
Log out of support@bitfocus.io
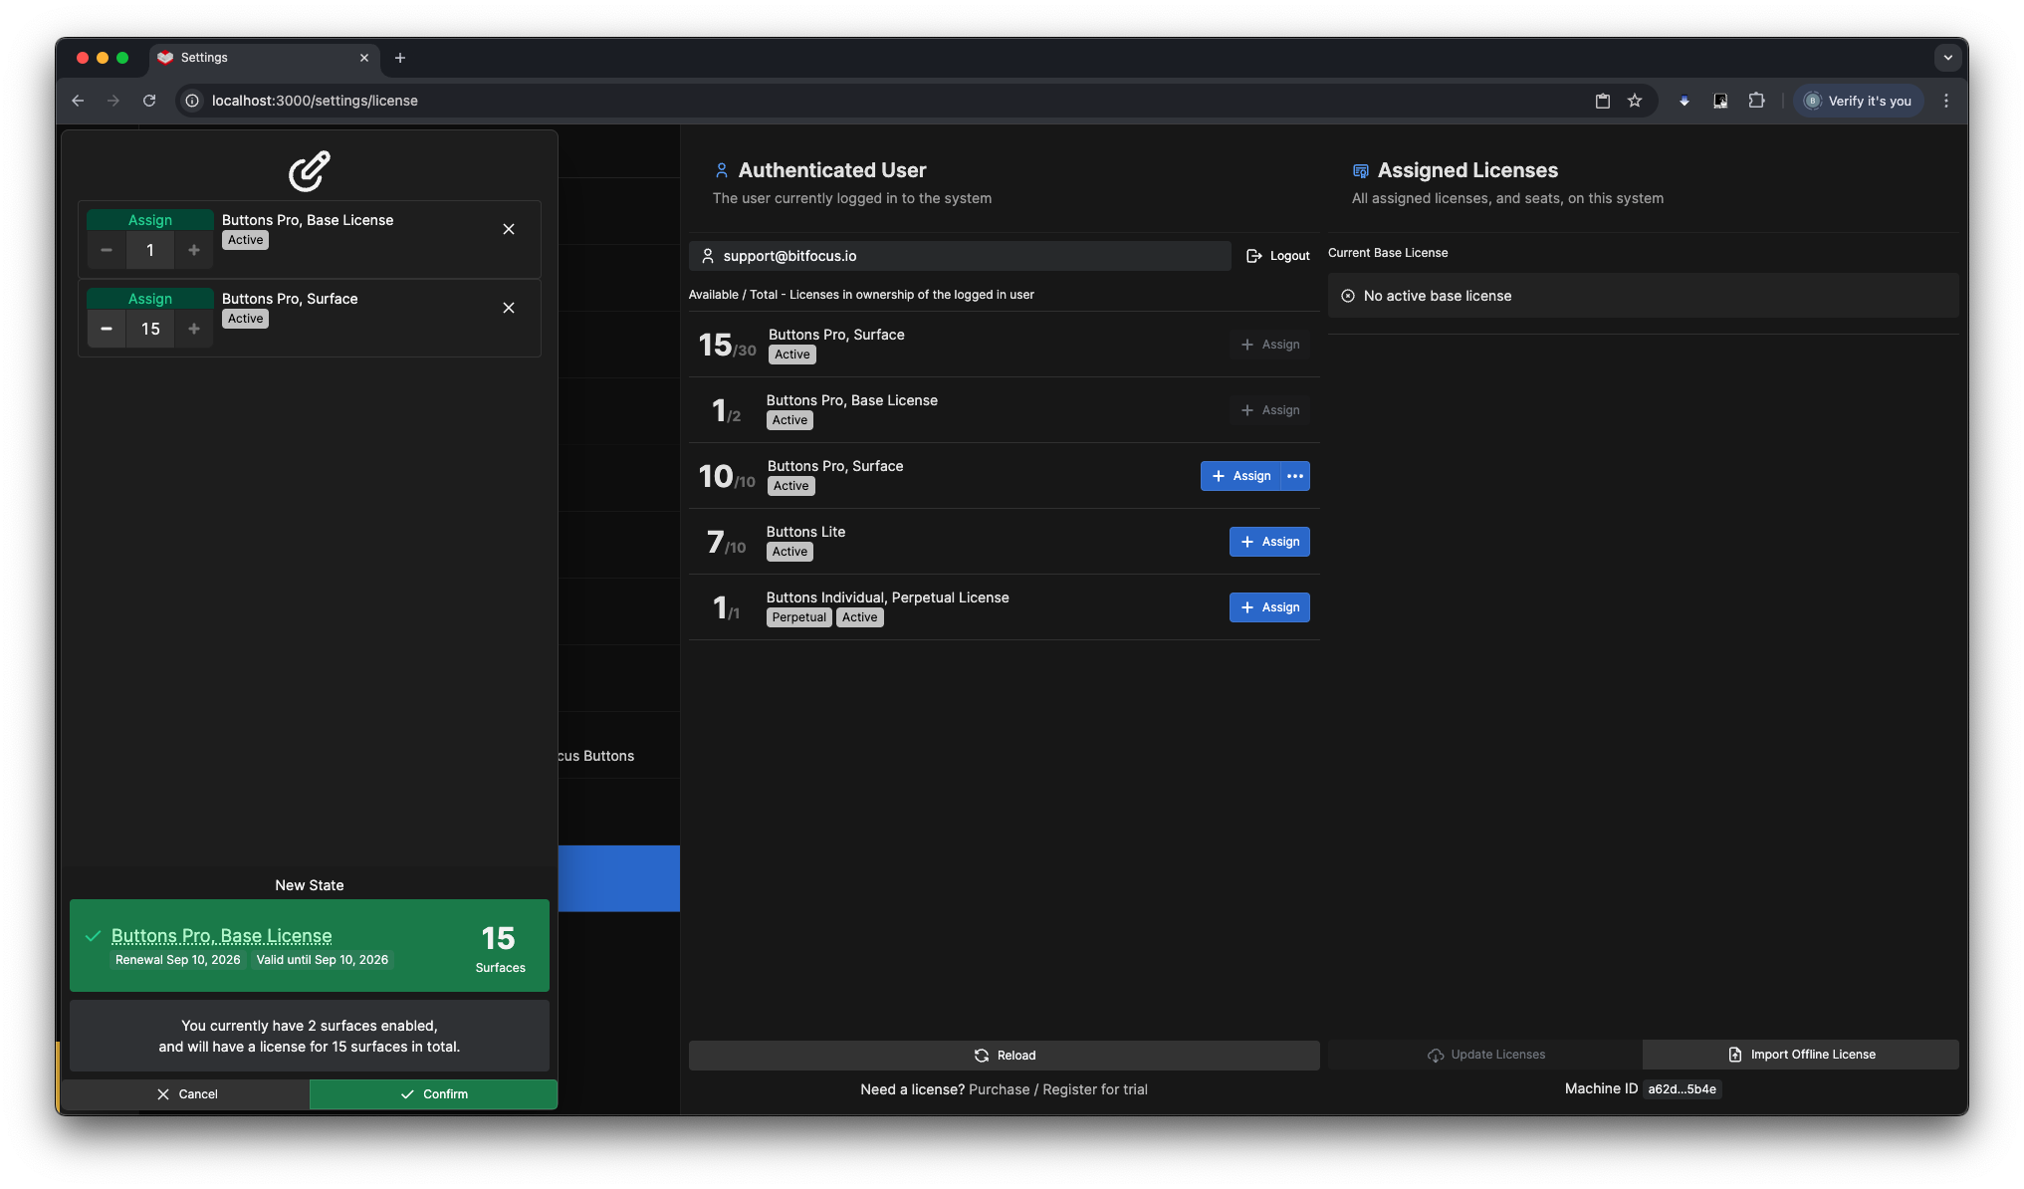tap(1277, 256)
